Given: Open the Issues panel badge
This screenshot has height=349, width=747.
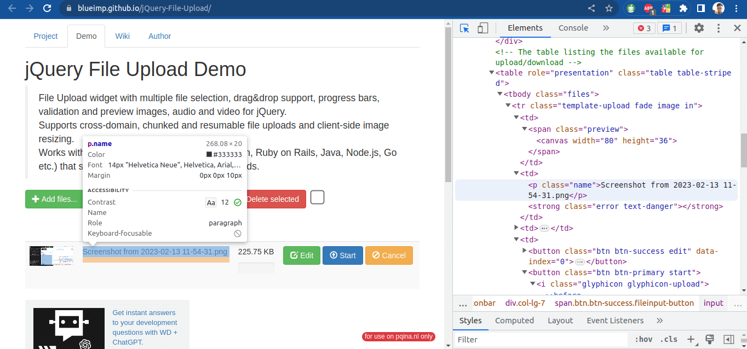Looking at the screenshot, I should tap(669, 27).
